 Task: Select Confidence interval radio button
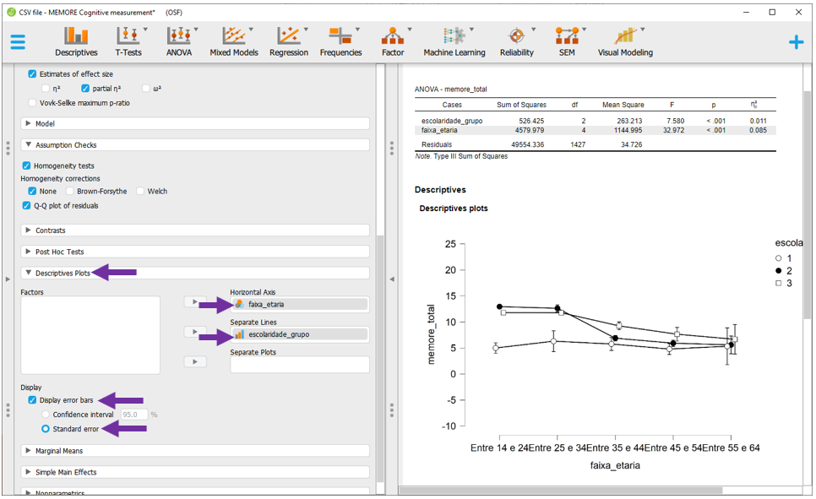(x=46, y=415)
